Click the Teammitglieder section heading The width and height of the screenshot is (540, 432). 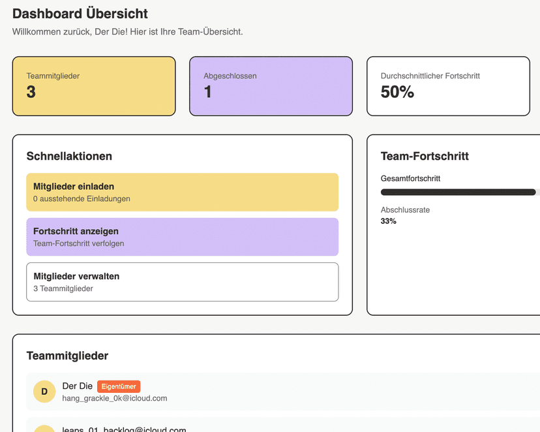point(68,356)
